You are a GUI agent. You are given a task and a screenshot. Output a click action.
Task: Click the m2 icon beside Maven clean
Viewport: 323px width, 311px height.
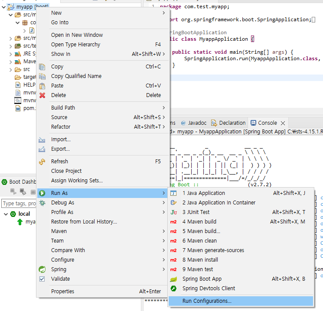173,241
